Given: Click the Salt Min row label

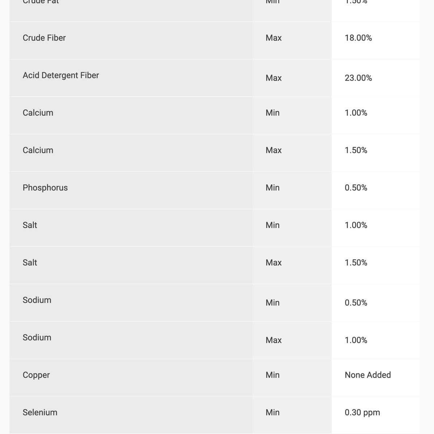Looking at the screenshot, I should point(30,225).
